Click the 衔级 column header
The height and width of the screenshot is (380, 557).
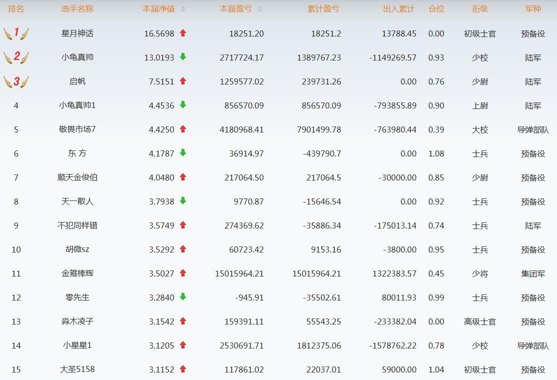[479, 9]
